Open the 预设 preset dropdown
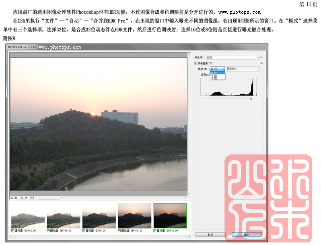The height and width of the screenshot is (245, 321). click(233, 57)
